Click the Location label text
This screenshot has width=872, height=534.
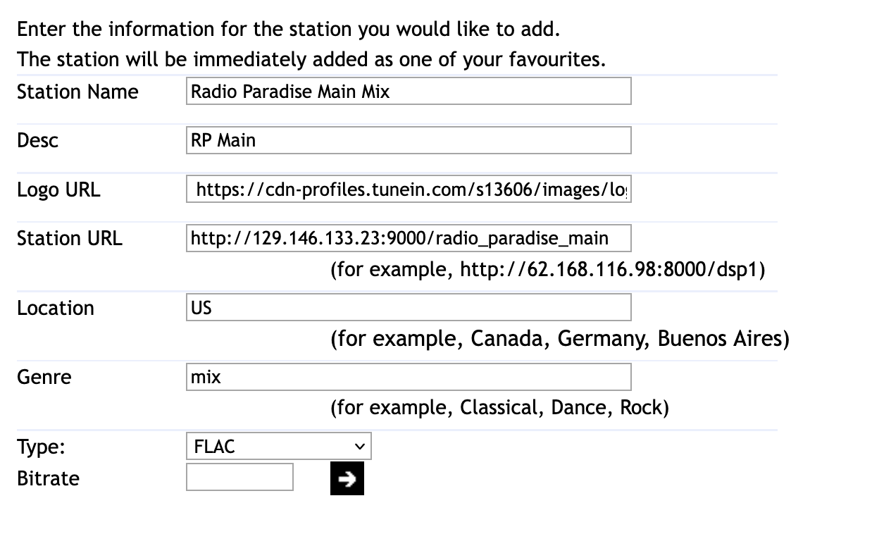55,309
